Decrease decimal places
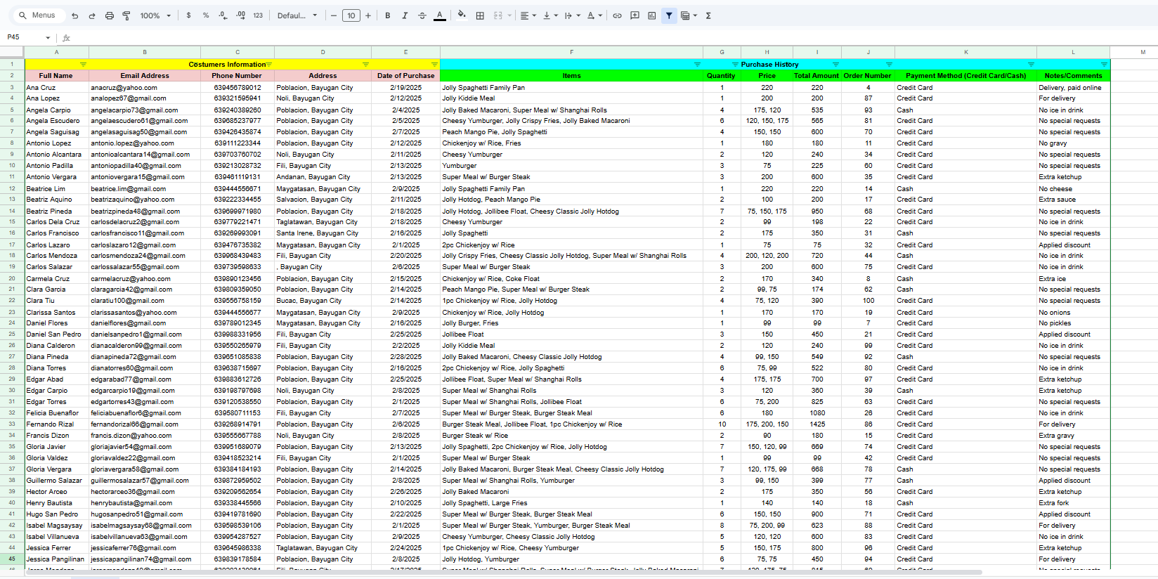This screenshot has height=579, width=1158. pos(223,15)
